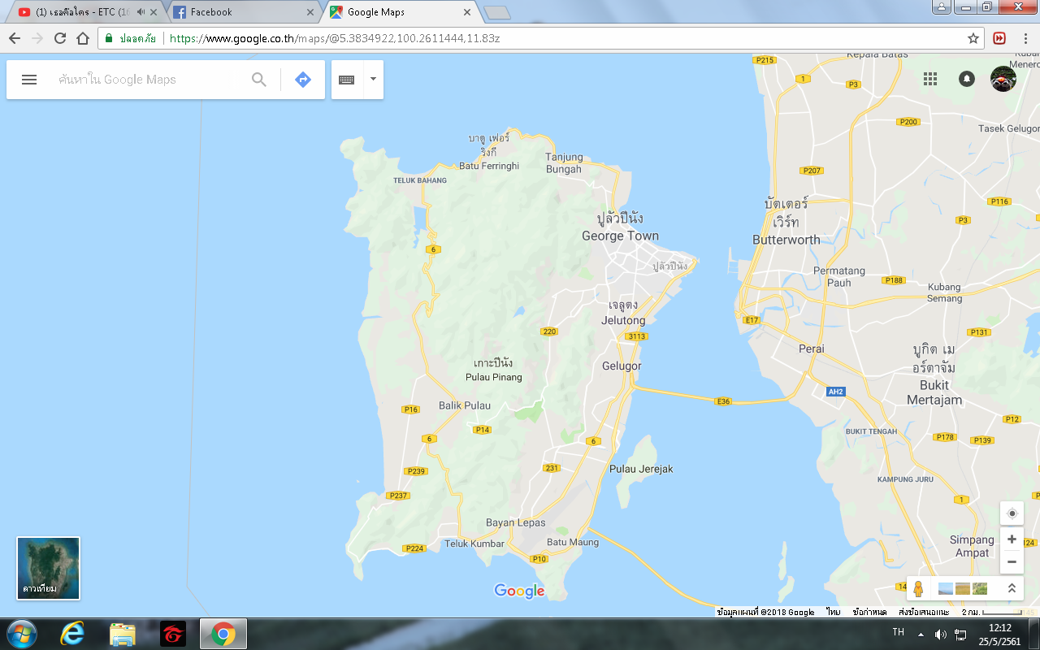Viewport: 1040px width, 650px height.
Task: Open the ข้อกำหนด terms link
Action: (x=869, y=612)
